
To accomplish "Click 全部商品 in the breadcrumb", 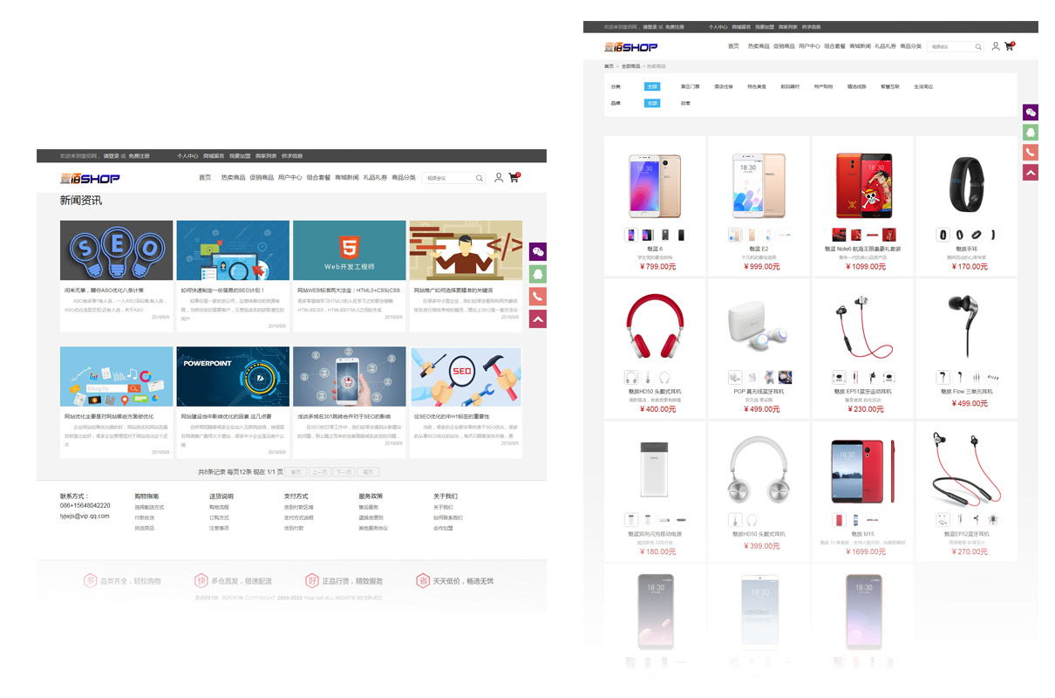I will pyautogui.click(x=630, y=66).
